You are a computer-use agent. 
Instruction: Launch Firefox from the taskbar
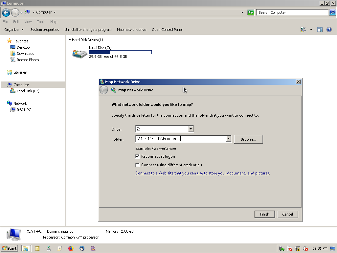click(x=71, y=248)
